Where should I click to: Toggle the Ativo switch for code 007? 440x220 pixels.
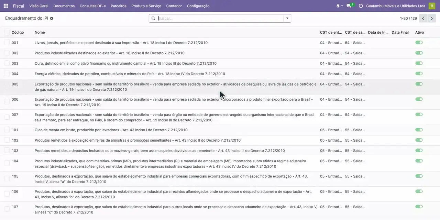419,114
